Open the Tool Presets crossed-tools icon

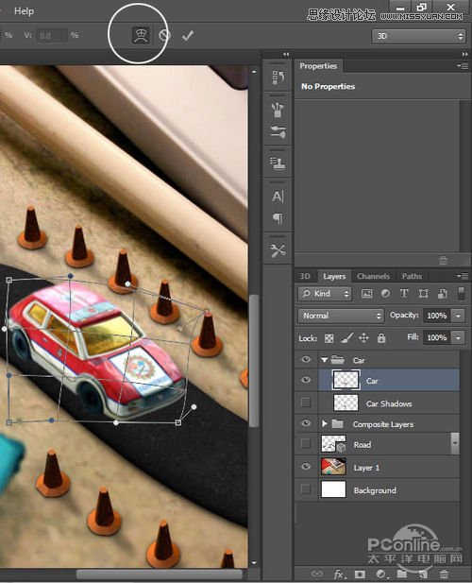pyautogui.click(x=278, y=250)
